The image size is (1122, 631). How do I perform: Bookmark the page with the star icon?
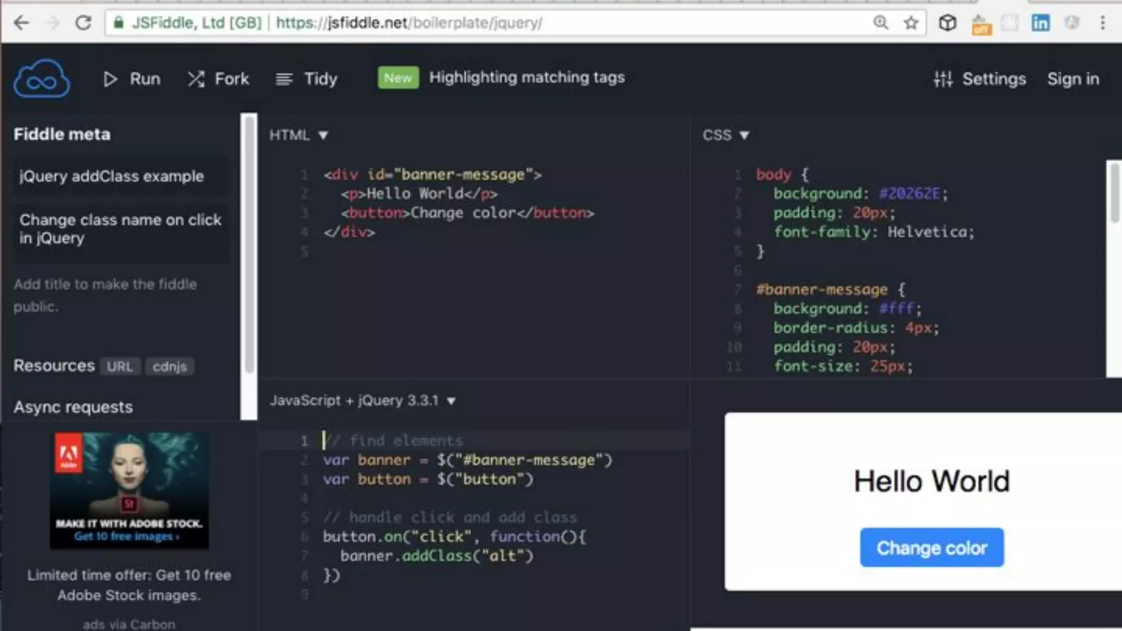(911, 23)
